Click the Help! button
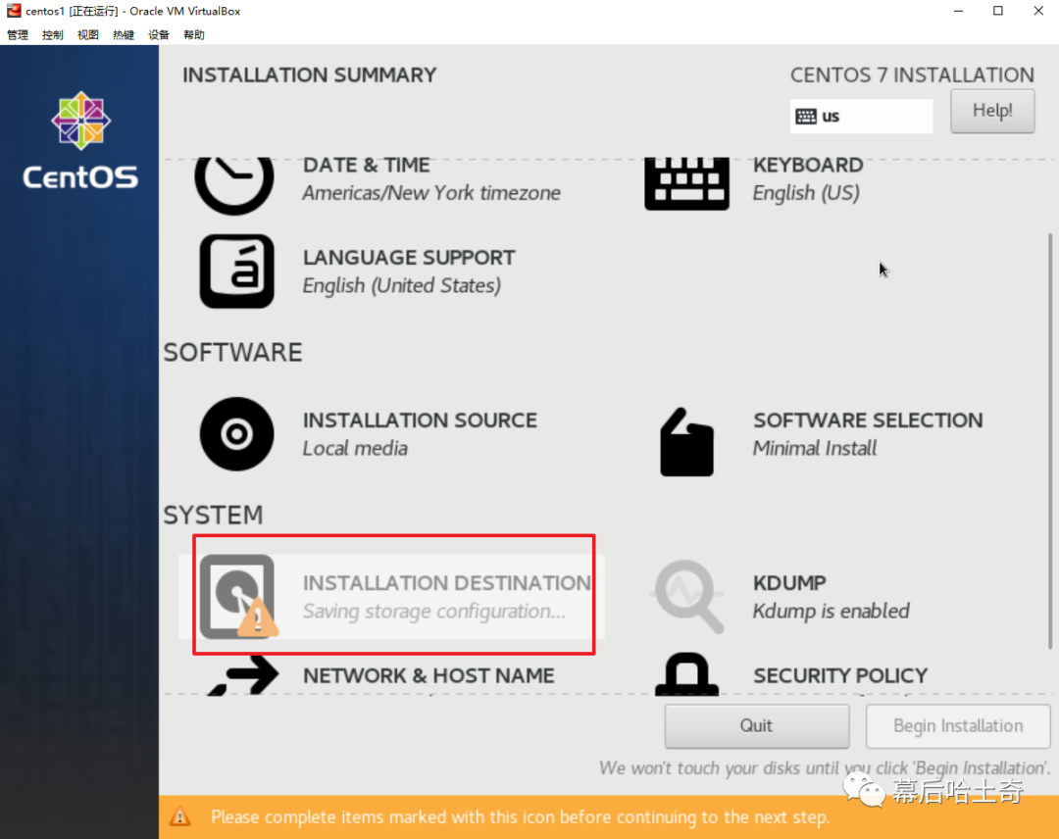Viewport: 1059px width, 839px height. [992, 111]
